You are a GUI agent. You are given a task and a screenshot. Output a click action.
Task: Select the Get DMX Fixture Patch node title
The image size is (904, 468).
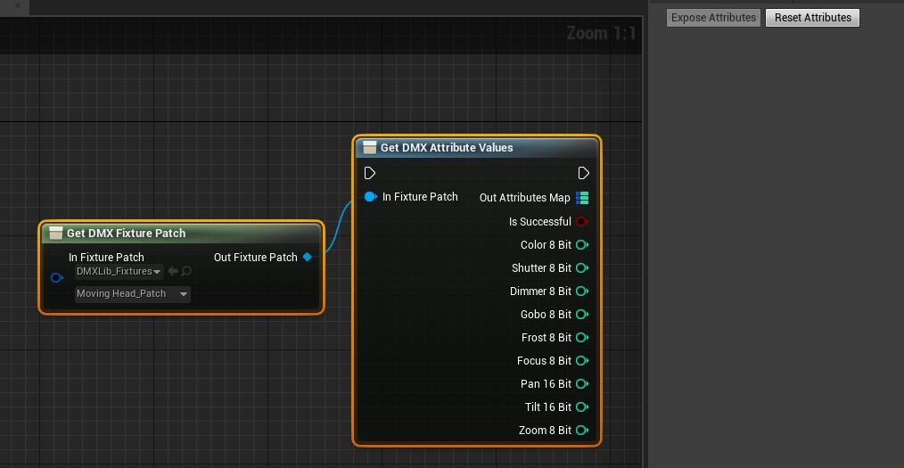[x=126, y=234]
